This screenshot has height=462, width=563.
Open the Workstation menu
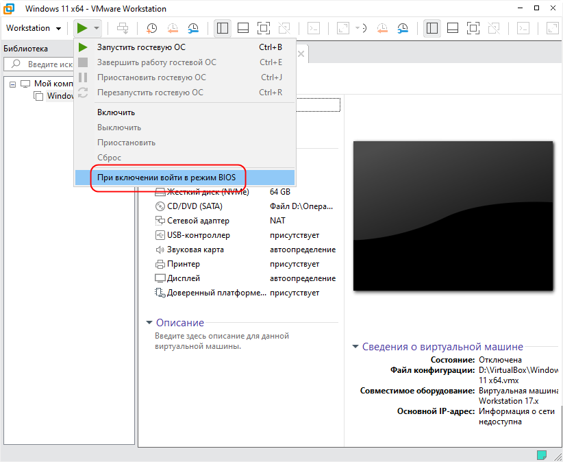coord(34,28)
